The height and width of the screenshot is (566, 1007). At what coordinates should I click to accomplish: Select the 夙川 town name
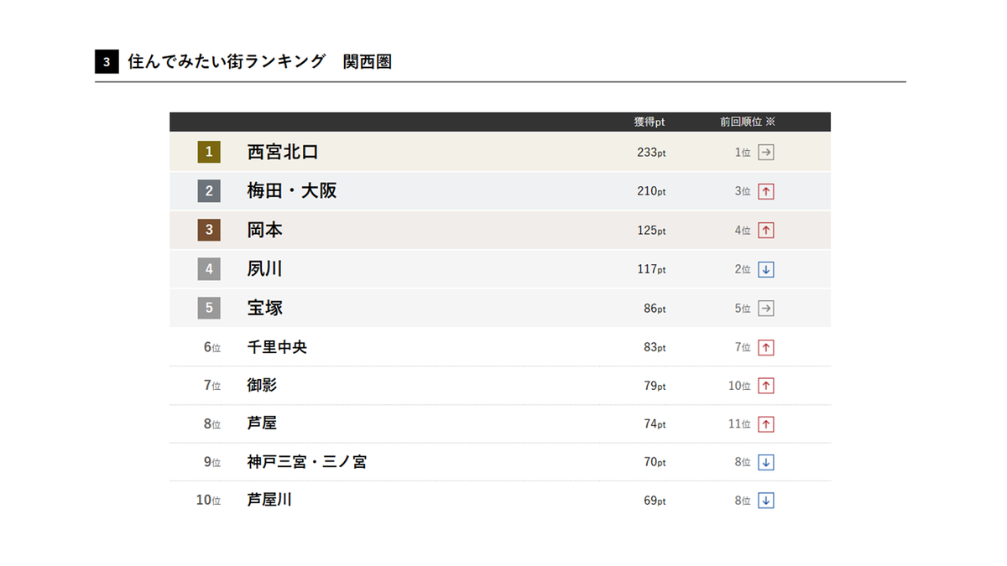264,269
